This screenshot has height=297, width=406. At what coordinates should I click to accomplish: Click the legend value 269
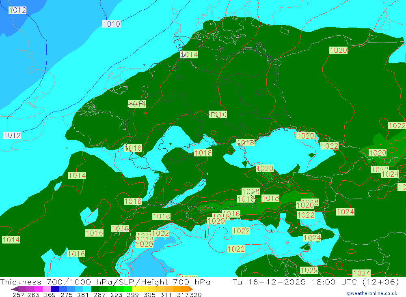(50, 295)
